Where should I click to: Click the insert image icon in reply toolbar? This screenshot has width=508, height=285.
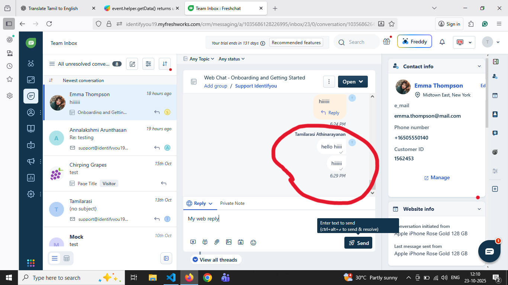[229, 242]
